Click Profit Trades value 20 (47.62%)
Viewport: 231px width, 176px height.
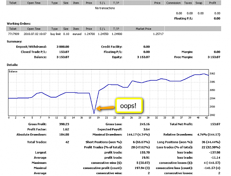click(x=140, y=147)
